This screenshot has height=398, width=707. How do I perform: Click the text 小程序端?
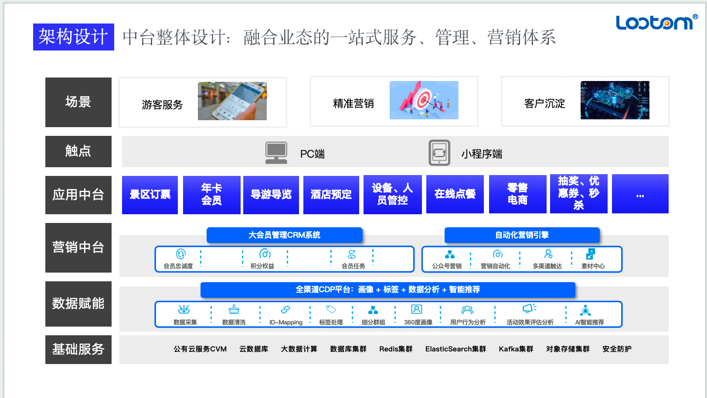482,154
